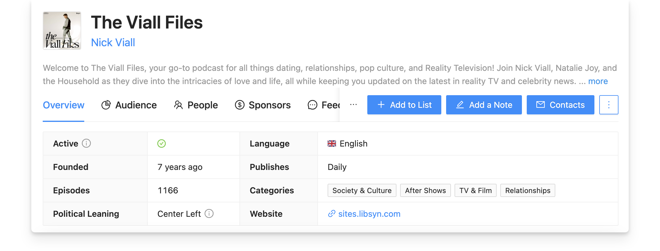Image resolution: width=660 pixels, height=251 pixels.
Task: Click the plus icon in Add to List
Action: click(381, 105)
